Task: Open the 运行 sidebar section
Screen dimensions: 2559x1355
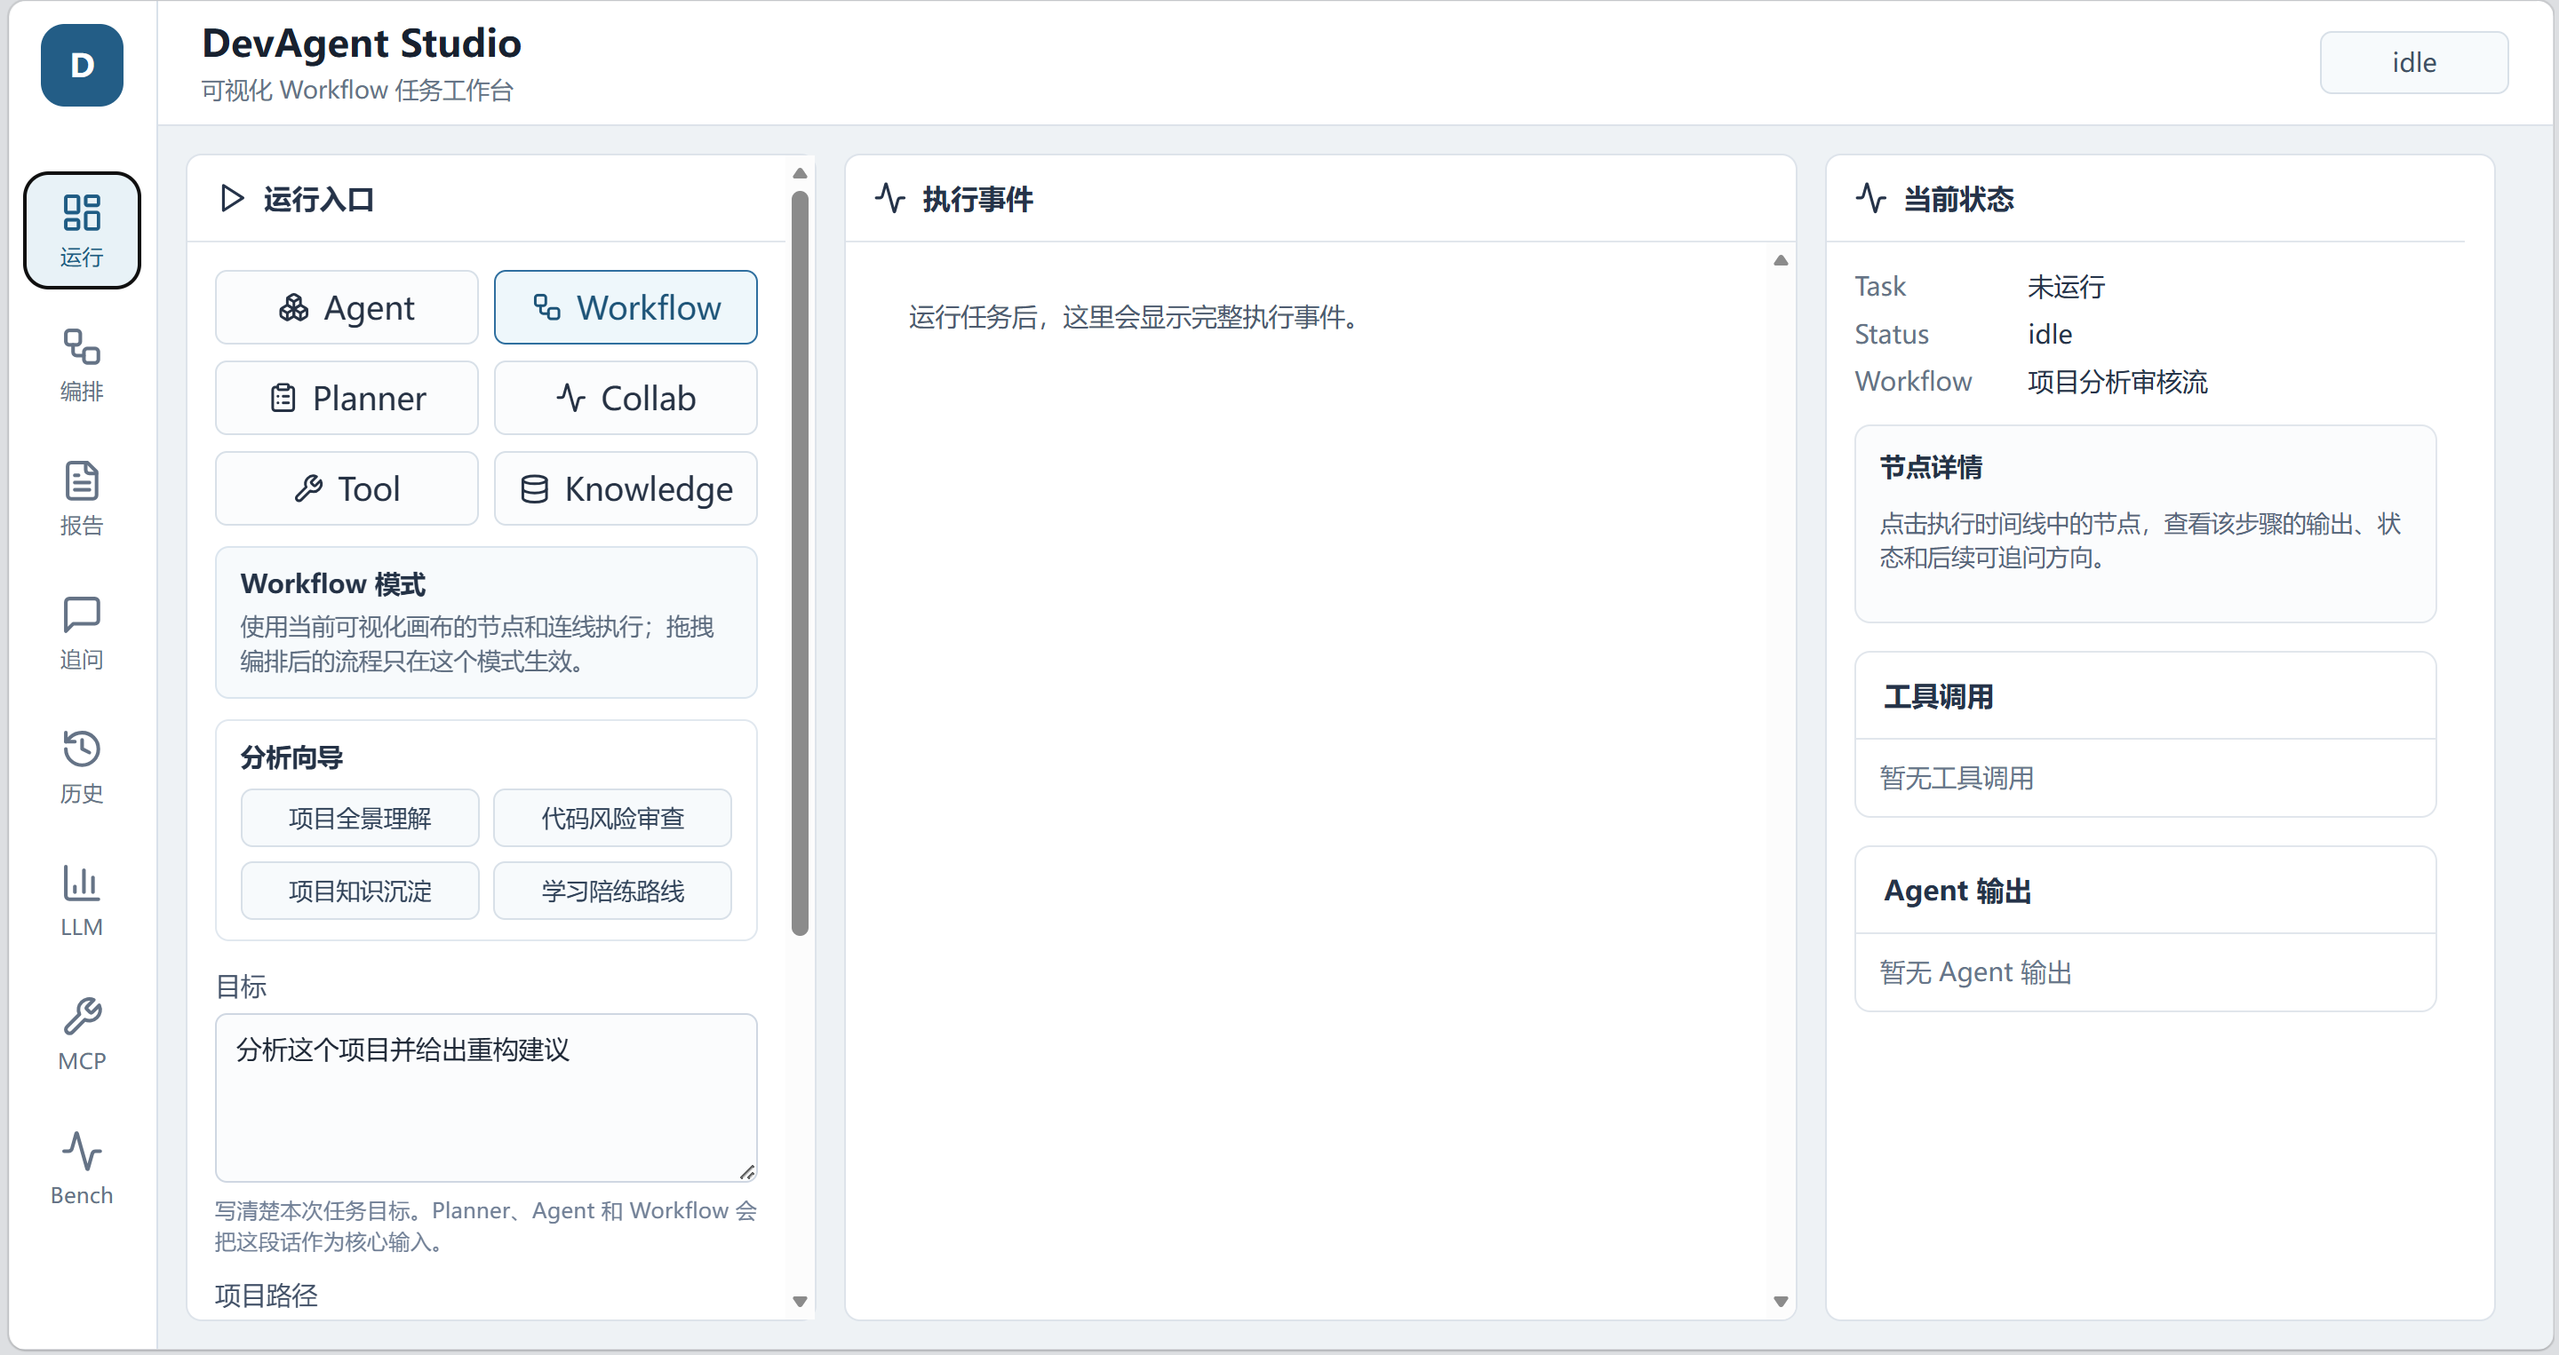Action: pos(82,230)
